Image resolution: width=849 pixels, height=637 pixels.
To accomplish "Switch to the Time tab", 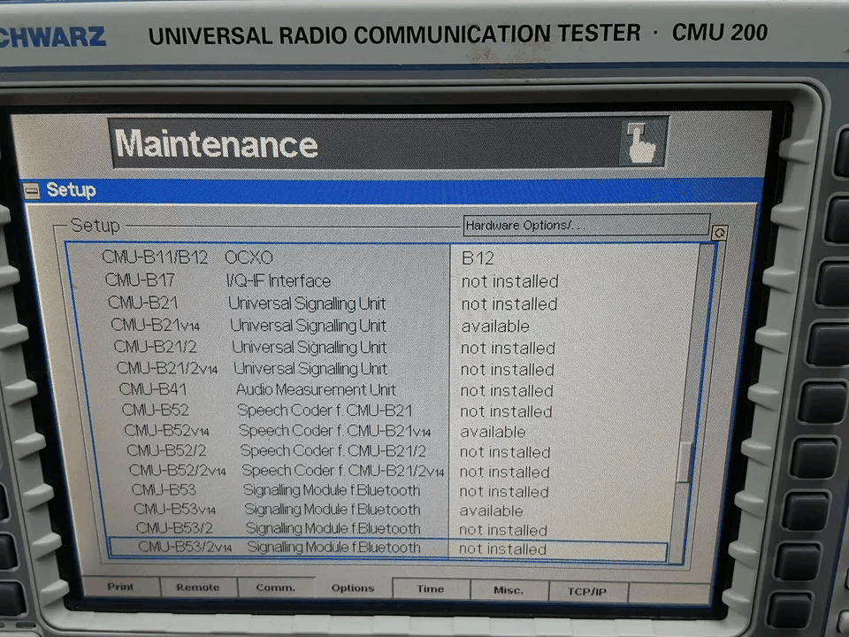I will point(431,589).
